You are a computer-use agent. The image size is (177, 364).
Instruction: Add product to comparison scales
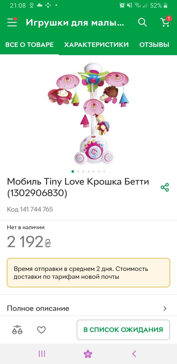(17, 330)
